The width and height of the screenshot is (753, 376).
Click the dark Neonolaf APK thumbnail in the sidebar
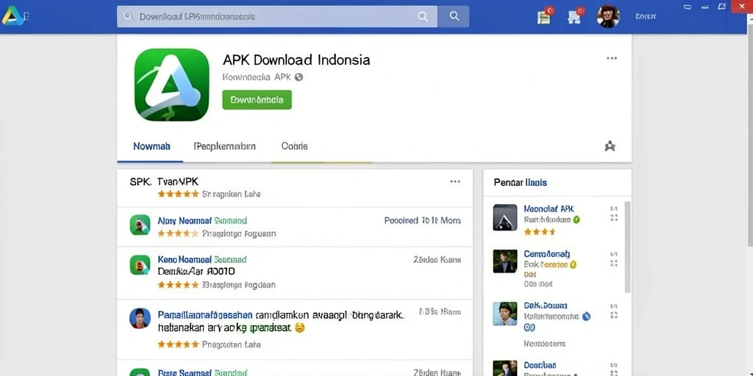click(505, 217)
